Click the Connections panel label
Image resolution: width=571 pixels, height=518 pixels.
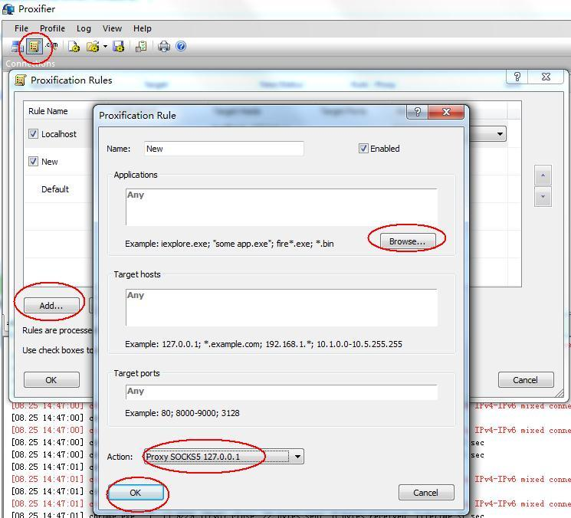pos(30,64)
